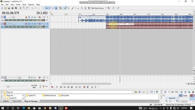Pause playback with the Pause button
This screenshot has width=195, height=110.
tap(68, 87)
